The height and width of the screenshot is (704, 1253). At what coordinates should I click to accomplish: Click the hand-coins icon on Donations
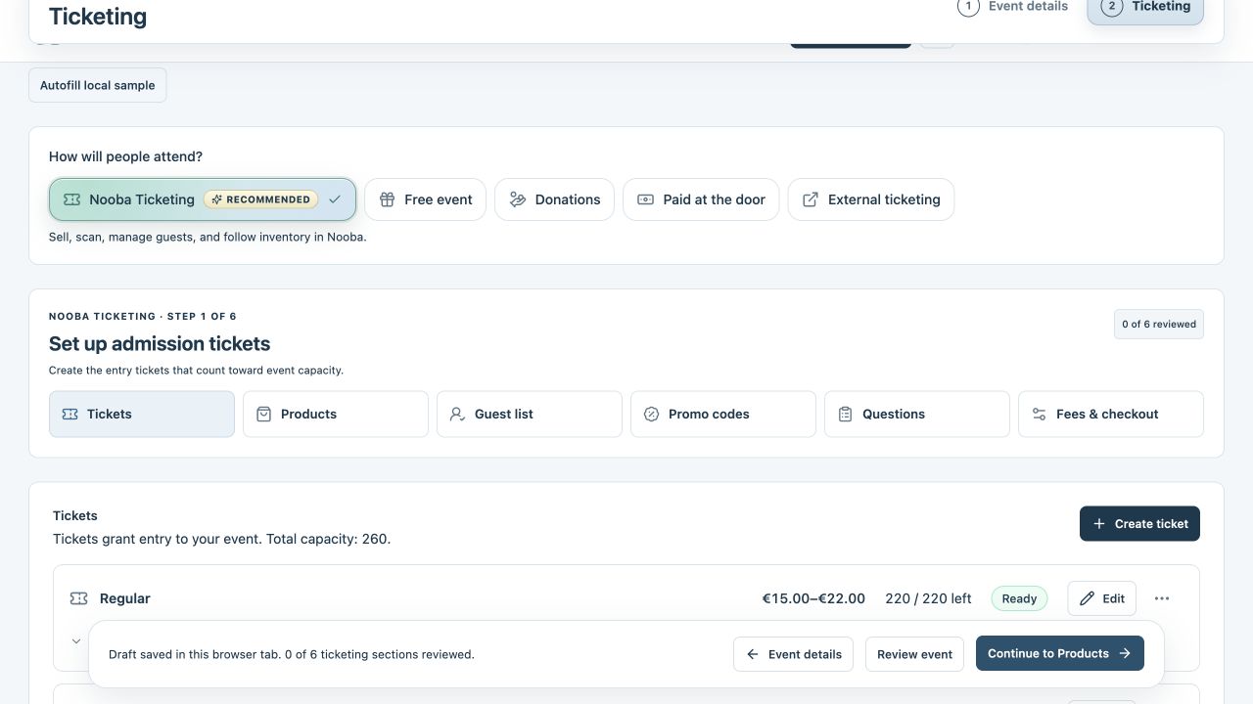[x=518, y=199]
